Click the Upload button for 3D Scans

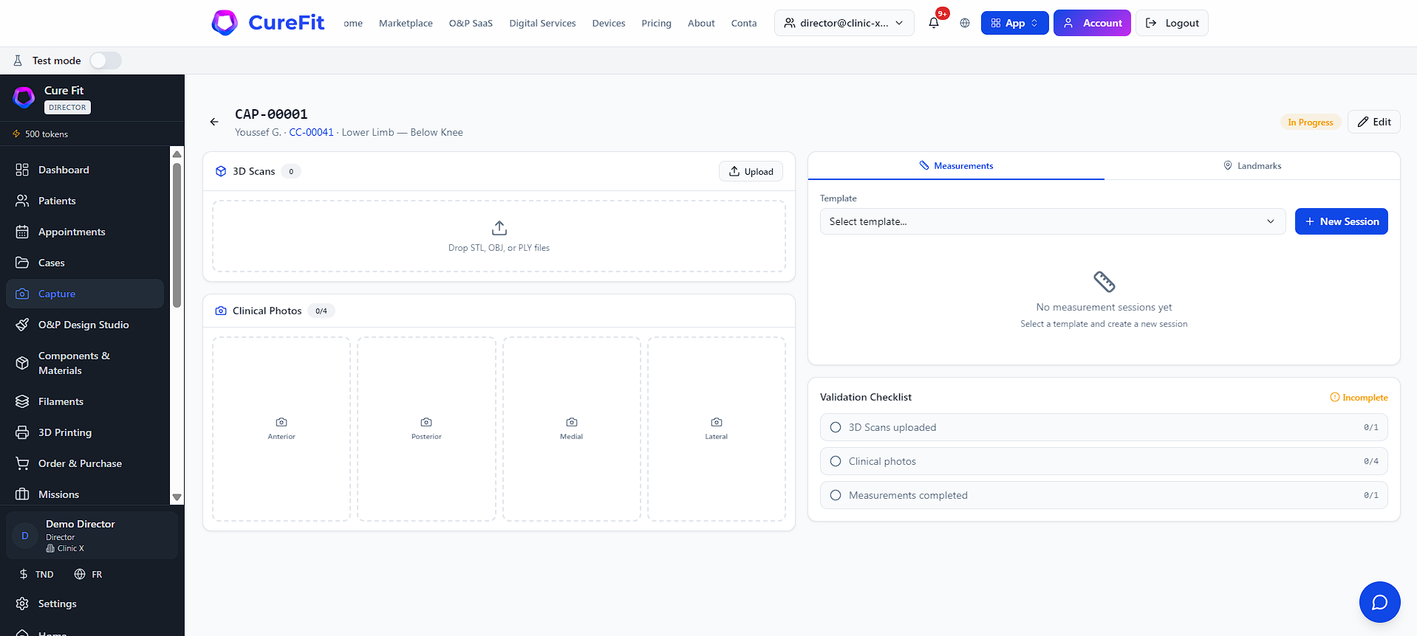tap(751, 171)
